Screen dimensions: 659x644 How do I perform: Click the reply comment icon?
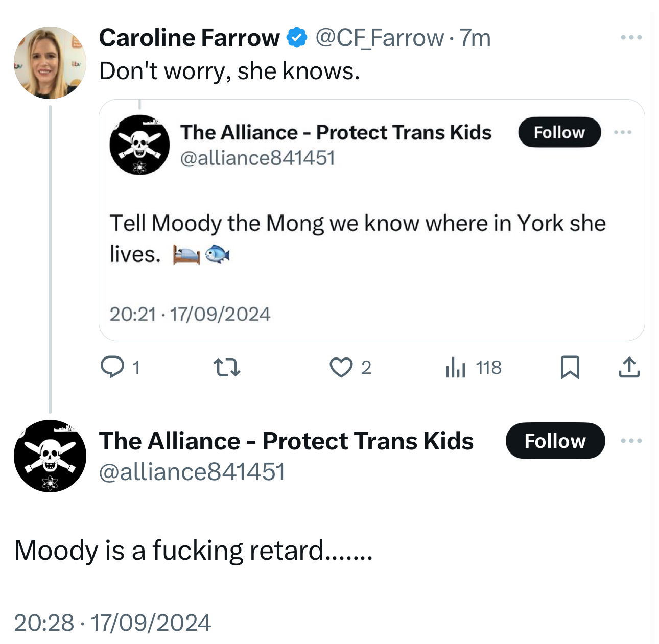pyautogui.click(x=112, y=367)
